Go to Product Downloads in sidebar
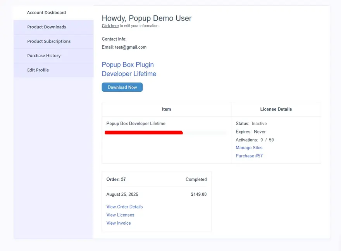The height and width of the screenshot is (251, 341). [x=46, y=27]
